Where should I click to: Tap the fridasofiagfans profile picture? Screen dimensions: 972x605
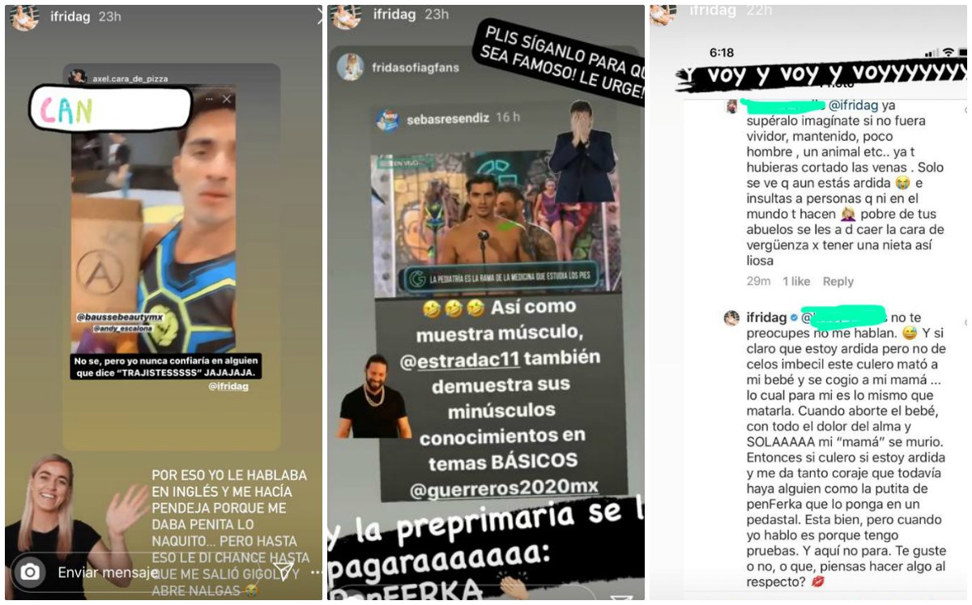coord(351,67)
